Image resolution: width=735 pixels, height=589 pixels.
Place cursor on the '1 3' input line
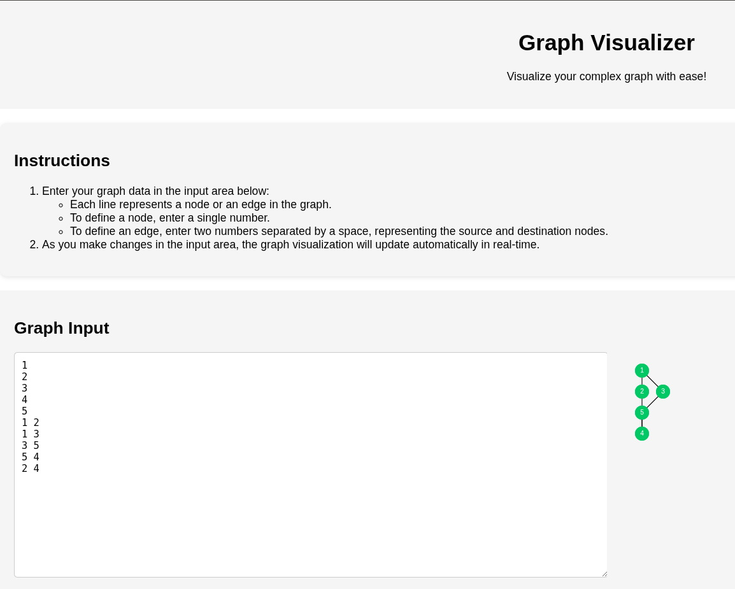[31, 434]
